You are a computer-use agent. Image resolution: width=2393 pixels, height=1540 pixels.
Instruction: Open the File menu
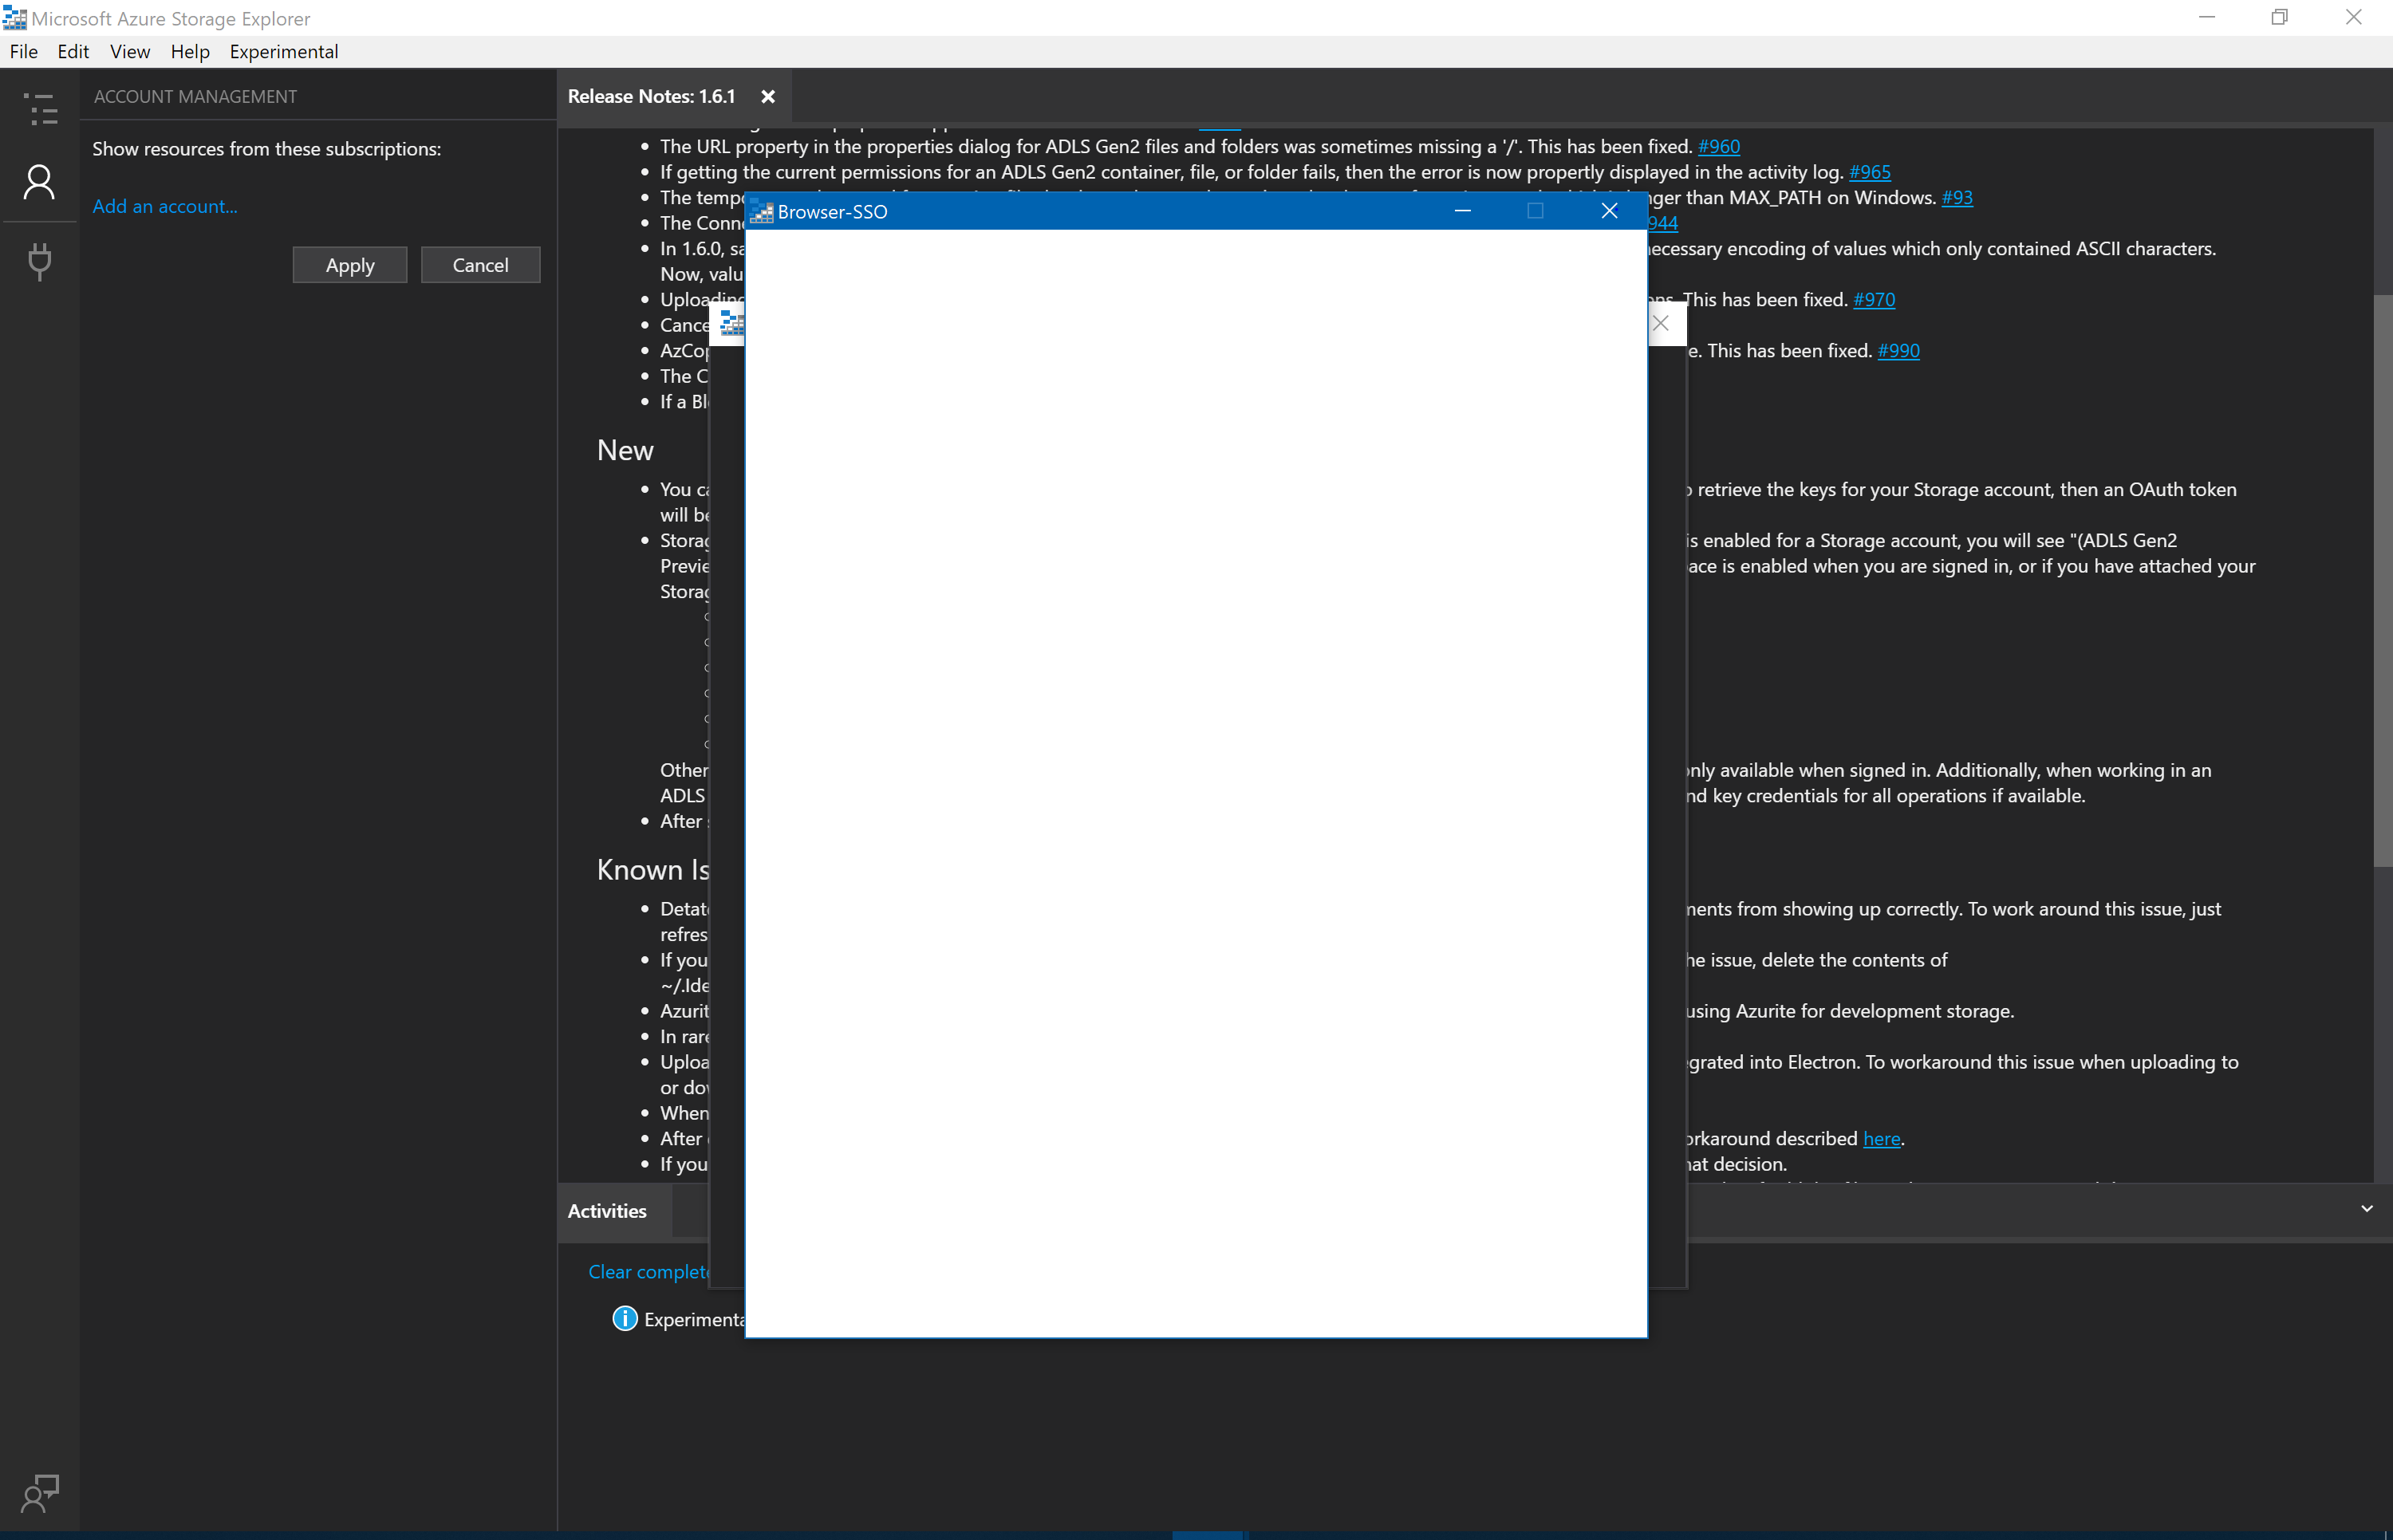coord(23,52)
